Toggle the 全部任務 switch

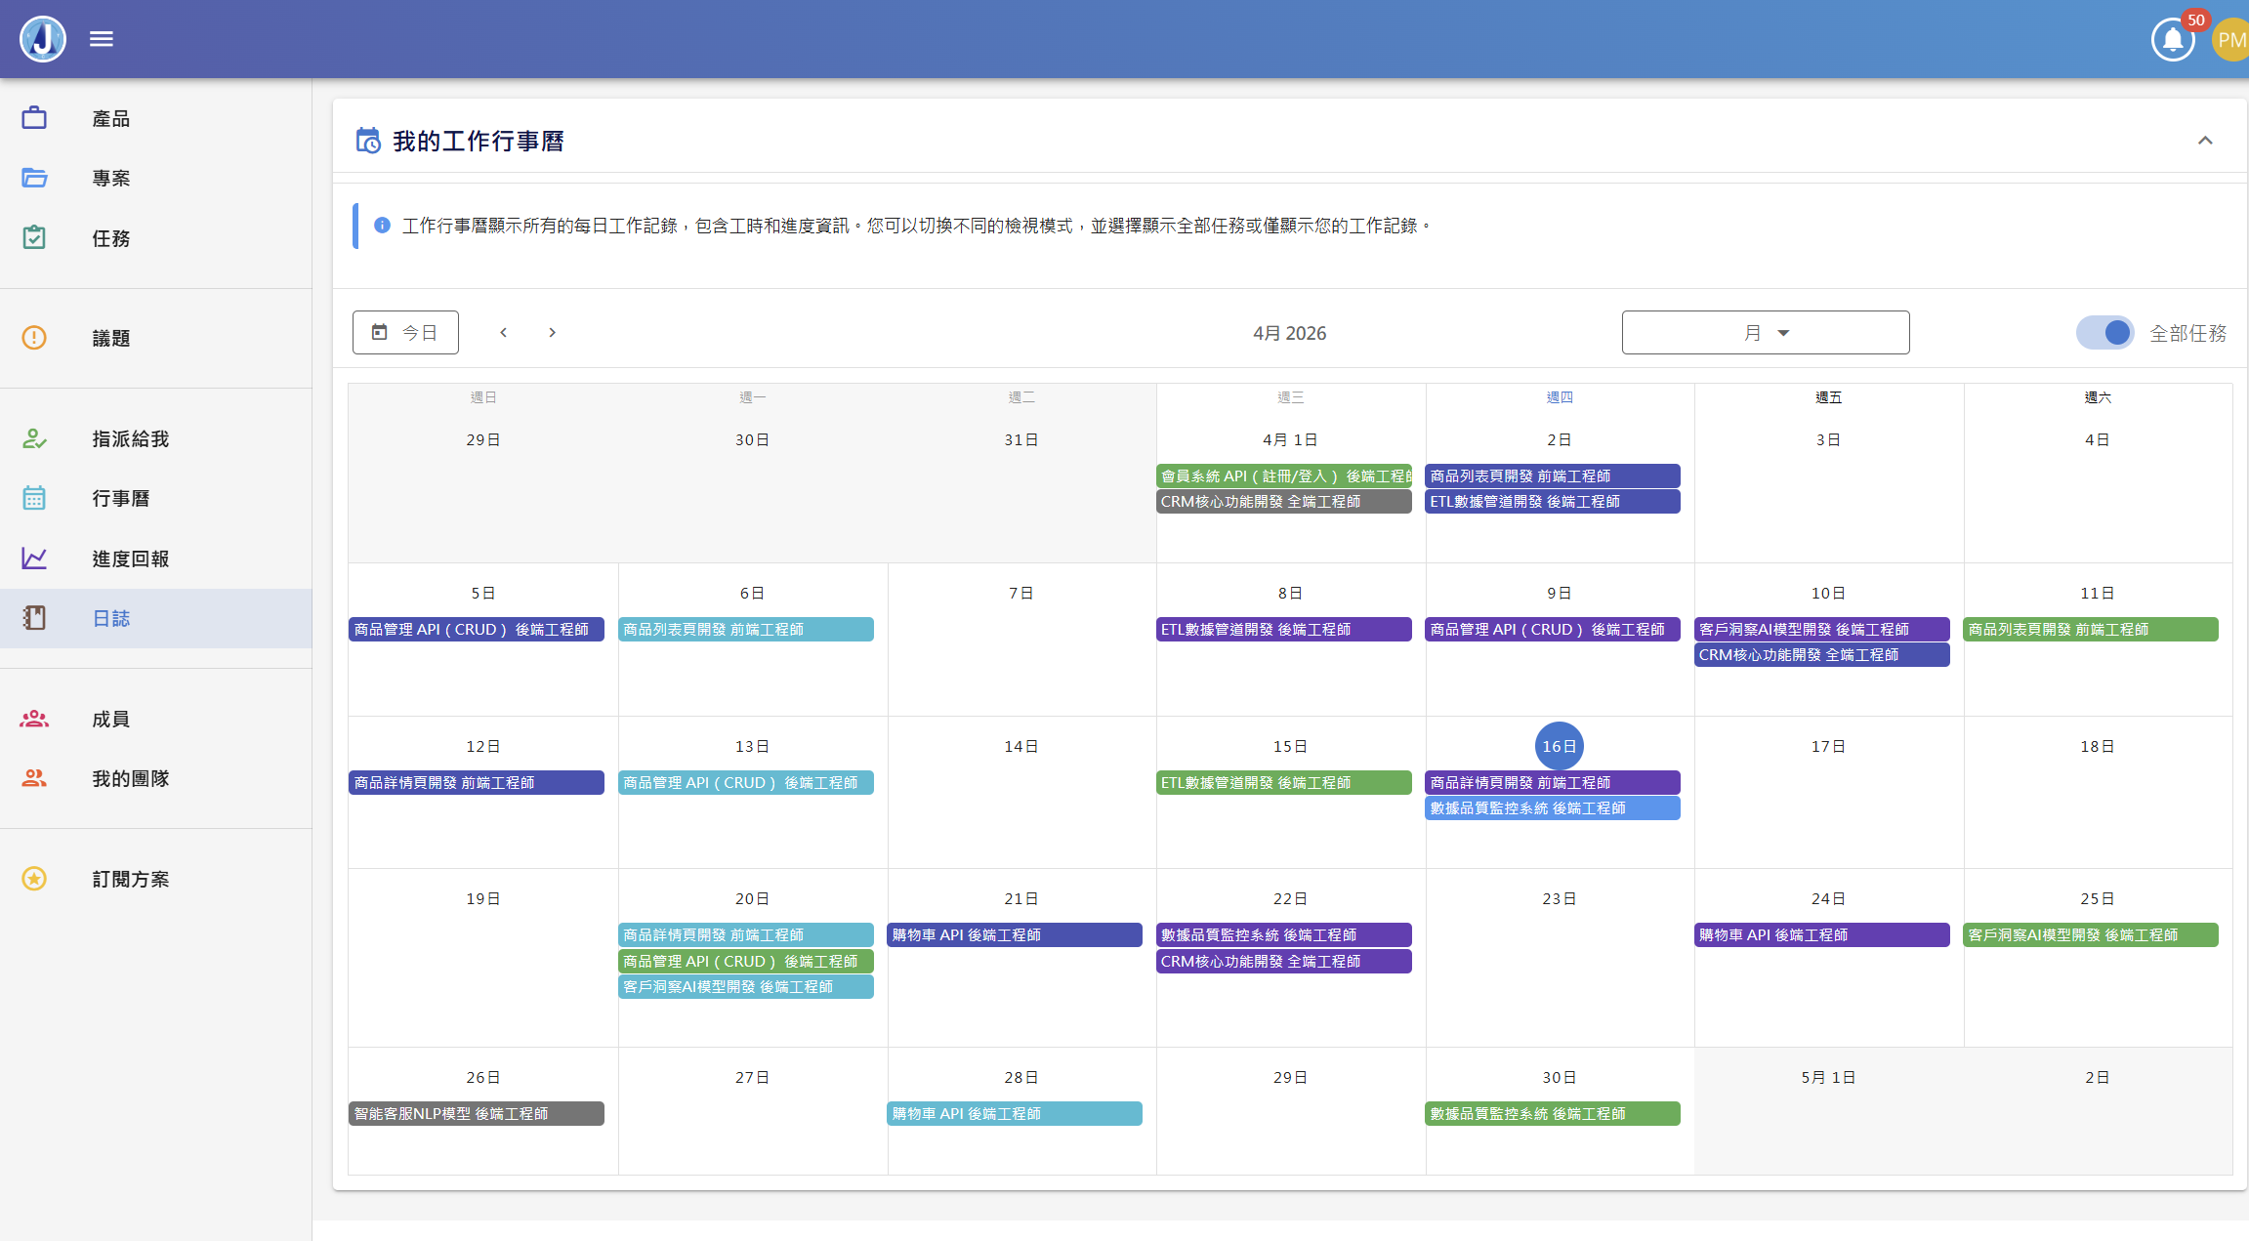pyautogui.click(x=2104, y=333)
